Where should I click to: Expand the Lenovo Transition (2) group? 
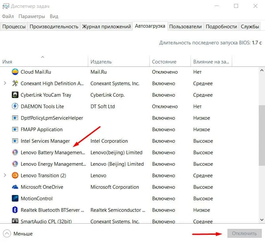(5, 175)
